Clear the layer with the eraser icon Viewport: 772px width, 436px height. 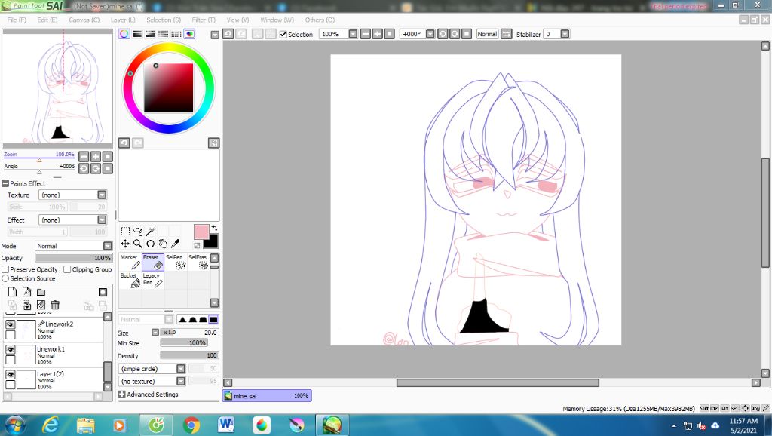pyautogui.click(x=41, y=306)
